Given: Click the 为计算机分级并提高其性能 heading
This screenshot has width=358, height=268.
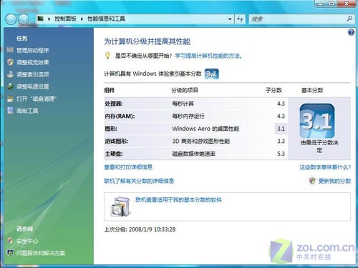Looking at the screenshot, I should [x=147, y=41].
